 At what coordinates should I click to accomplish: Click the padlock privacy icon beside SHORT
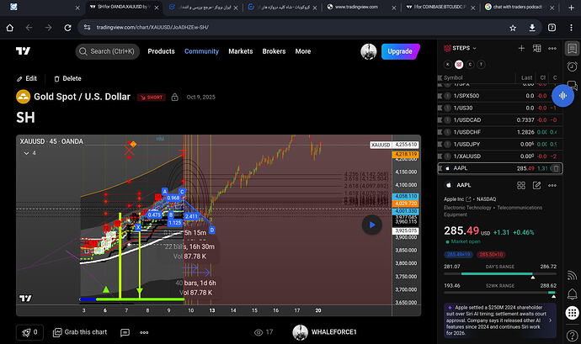(174, 97)
